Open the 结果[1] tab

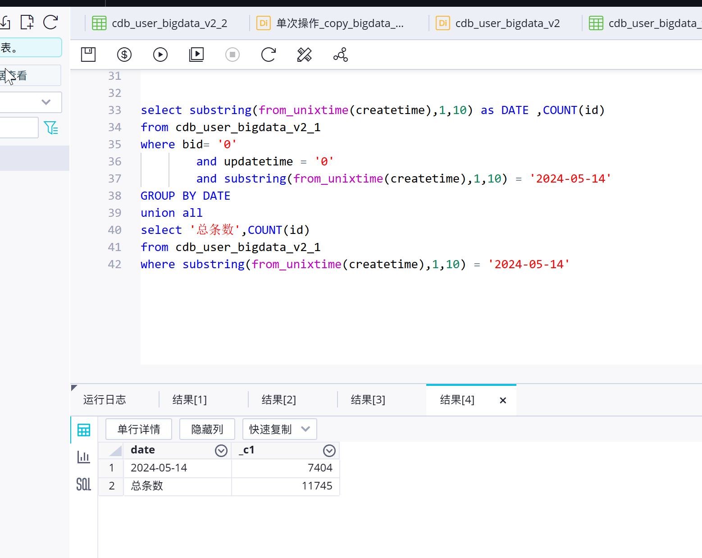[190, 400]
